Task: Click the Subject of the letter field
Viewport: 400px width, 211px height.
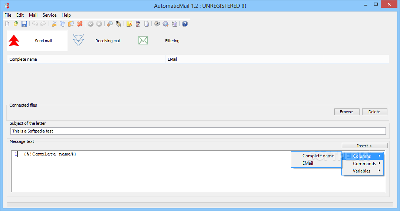Action: pos(198,131)
